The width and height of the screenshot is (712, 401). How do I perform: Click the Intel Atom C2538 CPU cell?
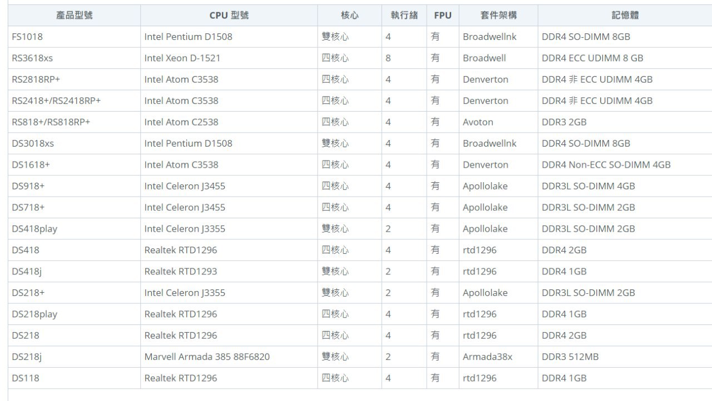(181, 122)
